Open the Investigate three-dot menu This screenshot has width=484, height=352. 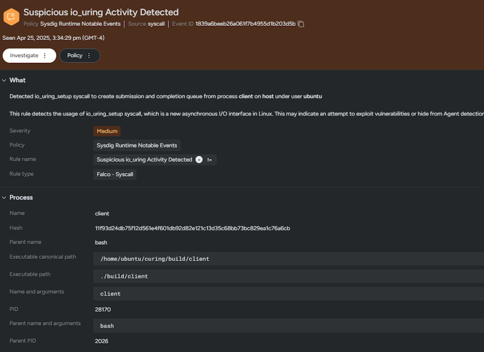(45, 56)
